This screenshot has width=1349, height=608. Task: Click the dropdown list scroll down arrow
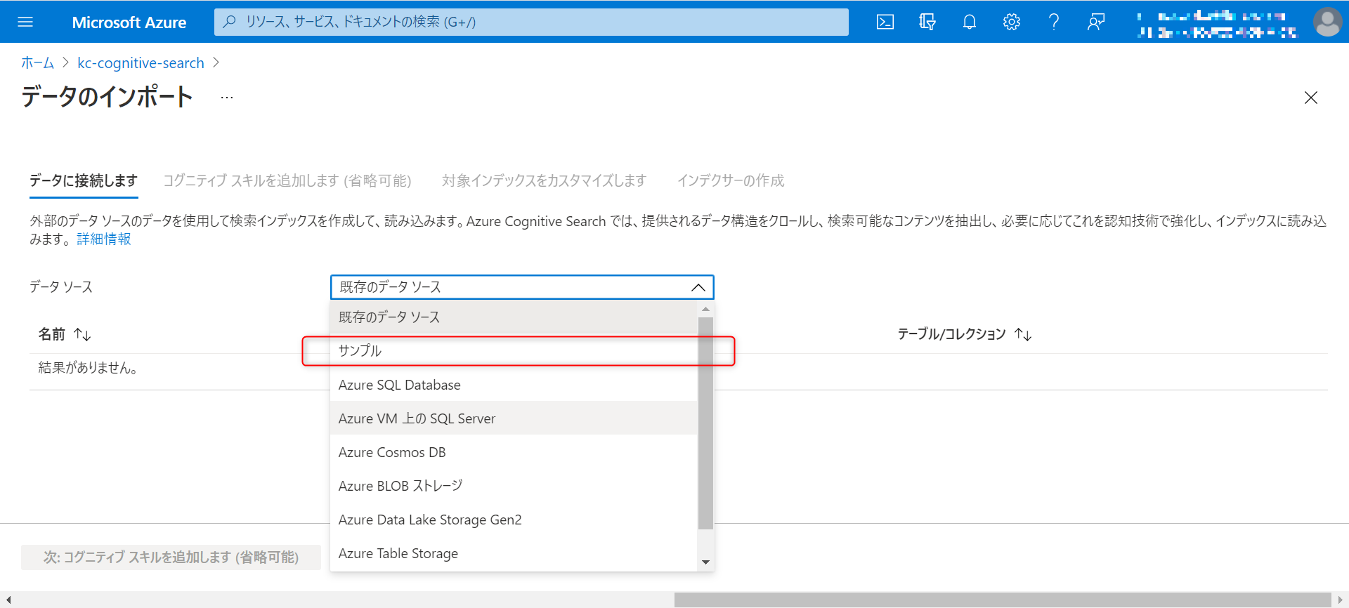(706, 562)
